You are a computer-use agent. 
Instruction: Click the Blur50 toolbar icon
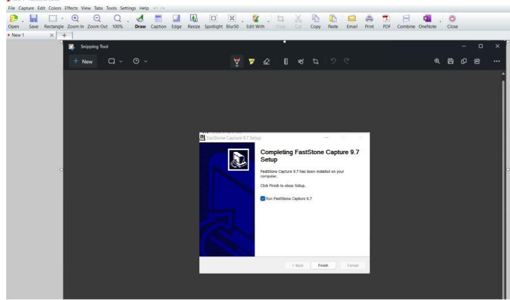(232, 19)
